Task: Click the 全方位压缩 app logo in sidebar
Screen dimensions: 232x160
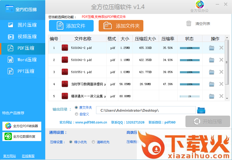Action: coord(21,9)
